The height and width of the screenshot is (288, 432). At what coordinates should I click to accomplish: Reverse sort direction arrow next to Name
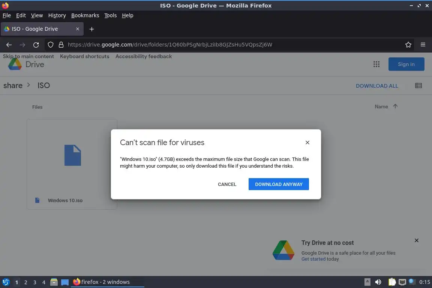pos(395,106)
